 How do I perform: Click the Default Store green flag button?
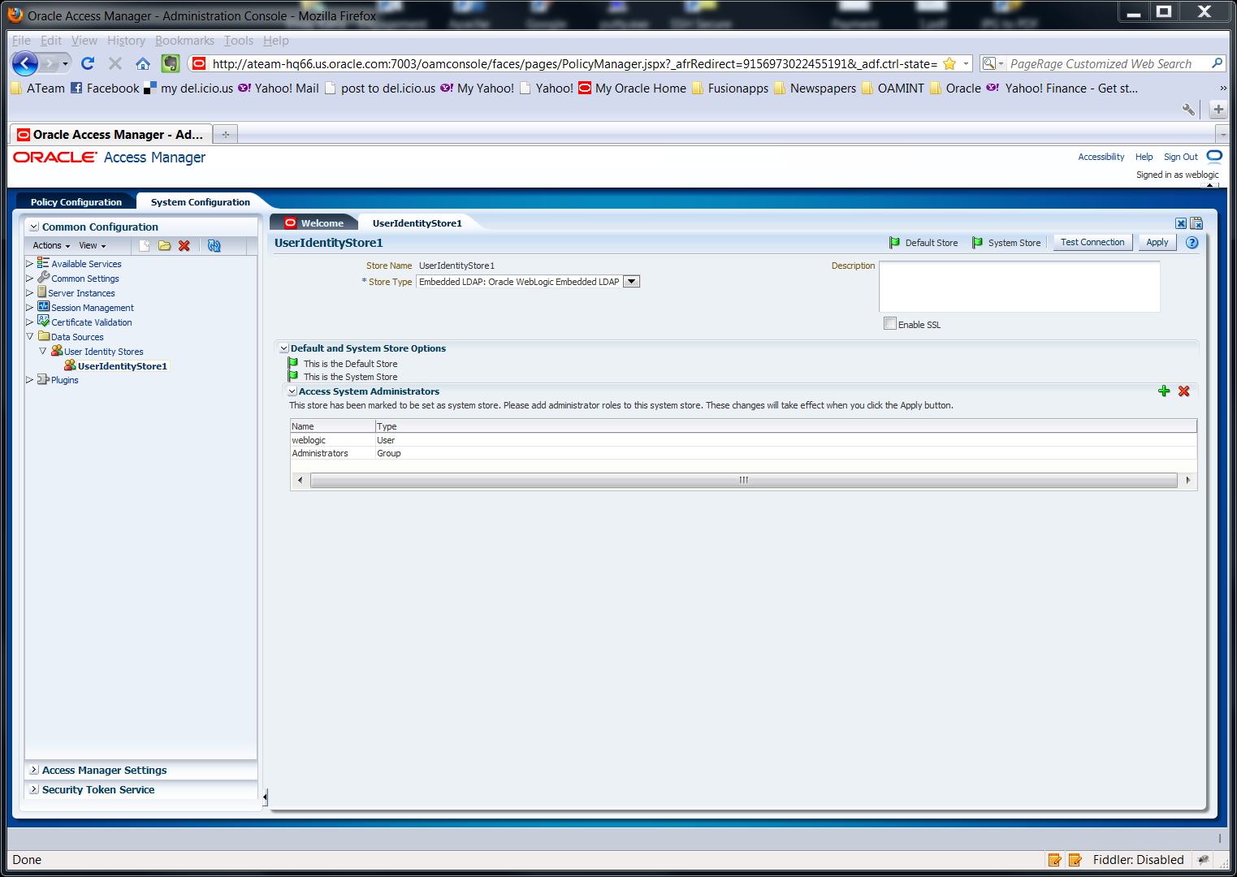(923, 243)
